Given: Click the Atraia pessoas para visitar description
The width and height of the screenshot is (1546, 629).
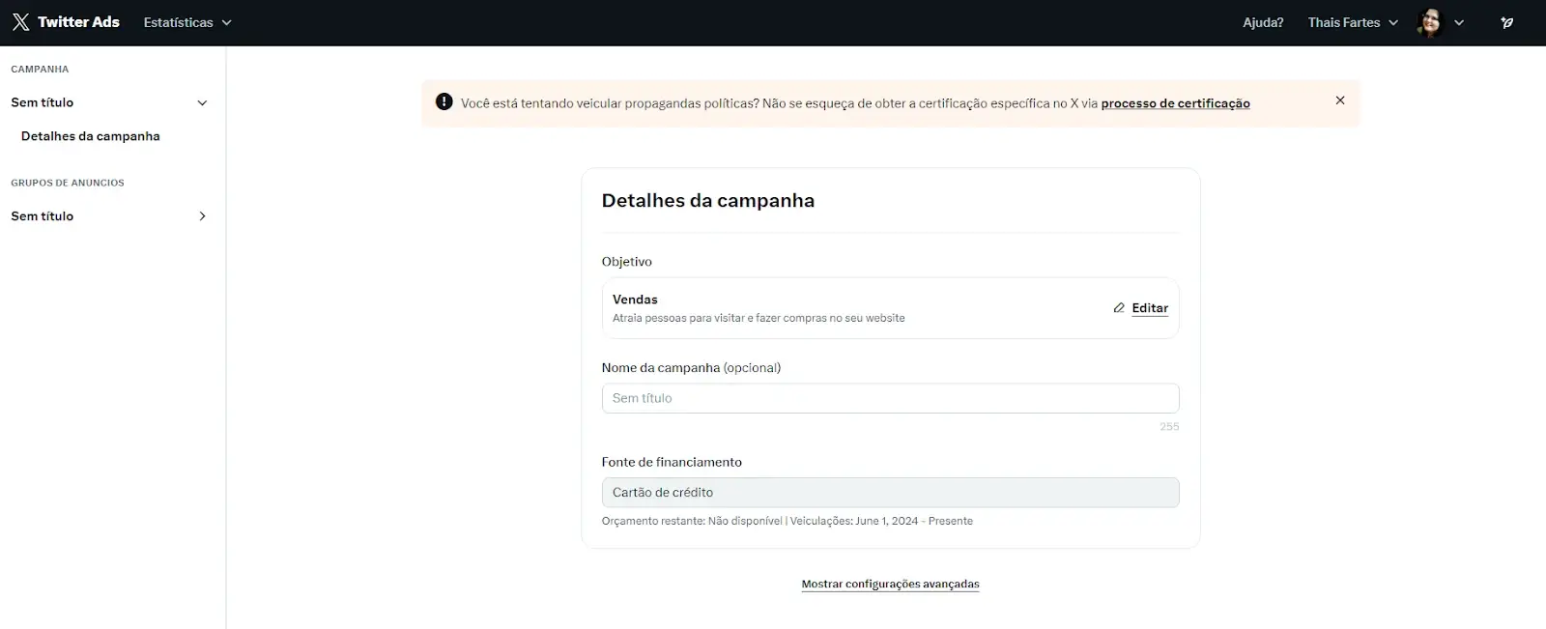Looking at the screenshot, I should coord(759,318).
